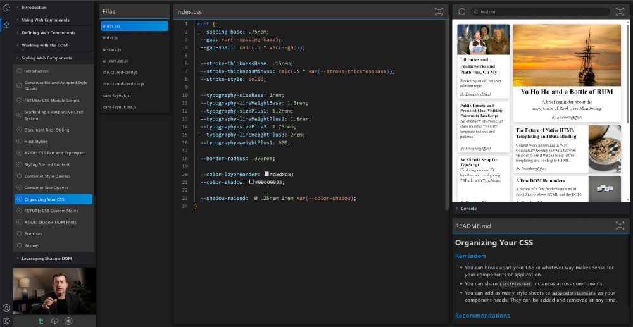Viewport: 633px width, 327px height.
Task: Reload the localhost preview
Action: click(462, 11)
